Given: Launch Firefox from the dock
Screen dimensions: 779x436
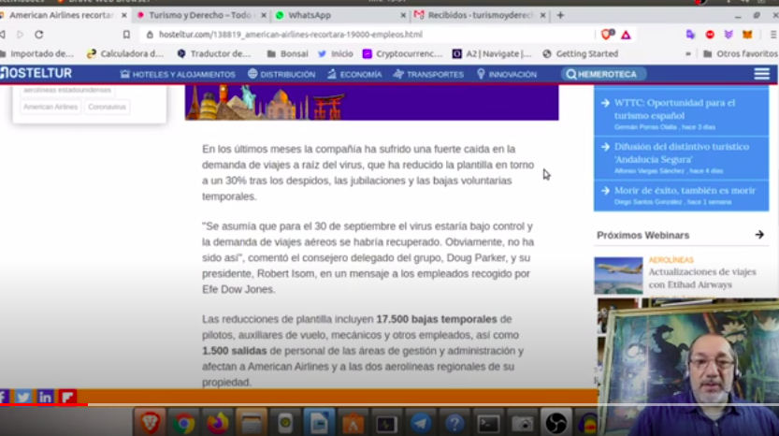Looking at the screenshot, I should pos(217,424).
